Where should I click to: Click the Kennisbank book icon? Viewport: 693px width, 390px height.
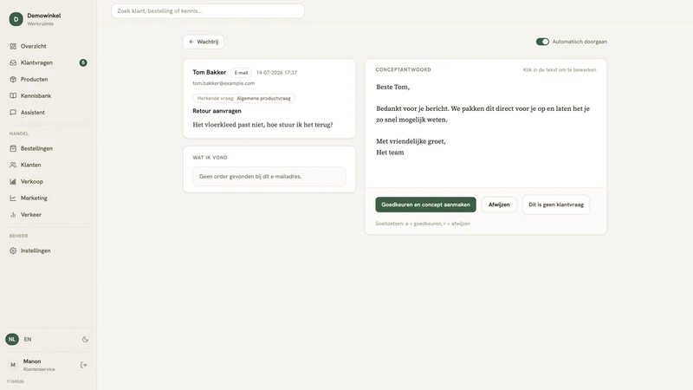tap(13, 95)
